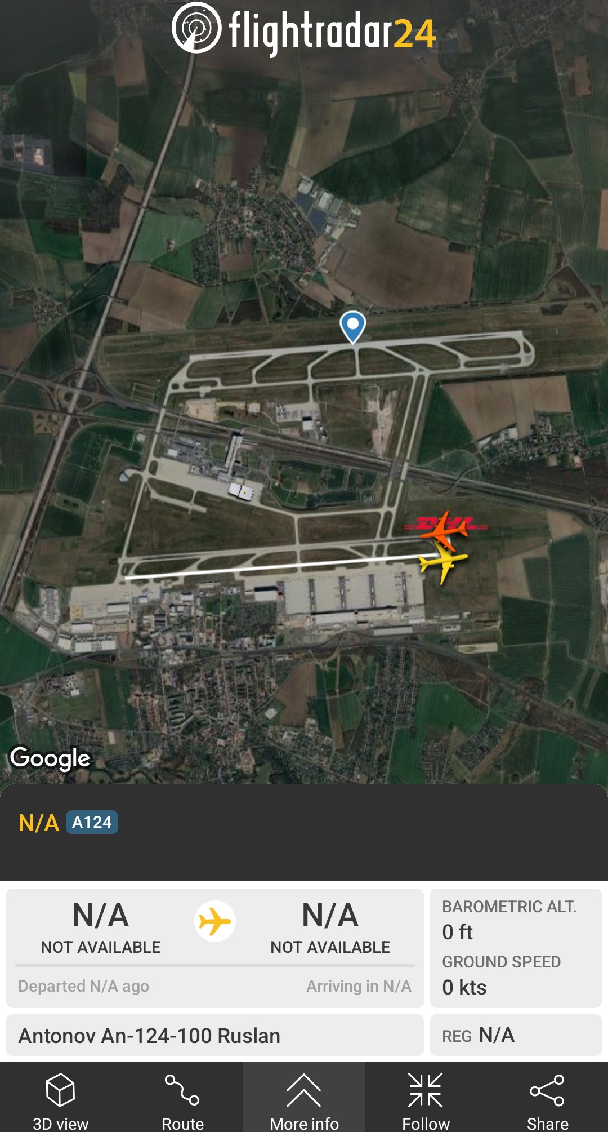Open the Share icon

[547, 1090]
